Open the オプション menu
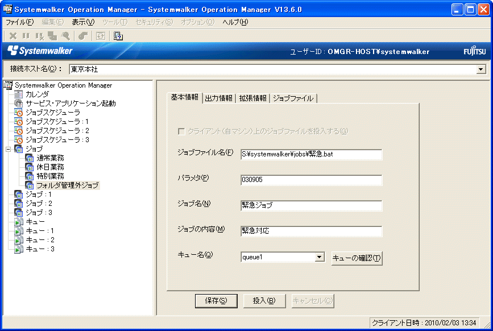 tap(197, 22)
